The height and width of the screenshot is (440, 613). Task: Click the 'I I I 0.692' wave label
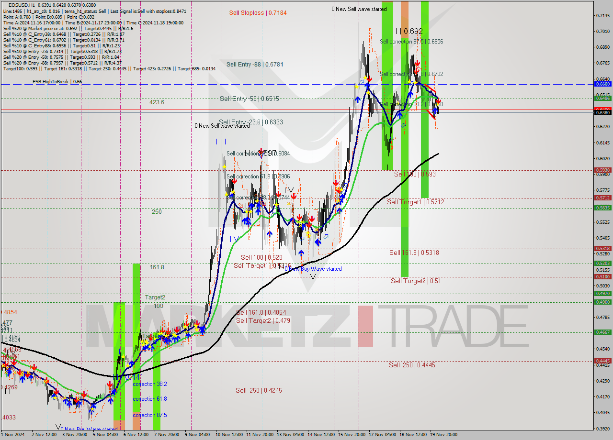(x=407, y=31)
